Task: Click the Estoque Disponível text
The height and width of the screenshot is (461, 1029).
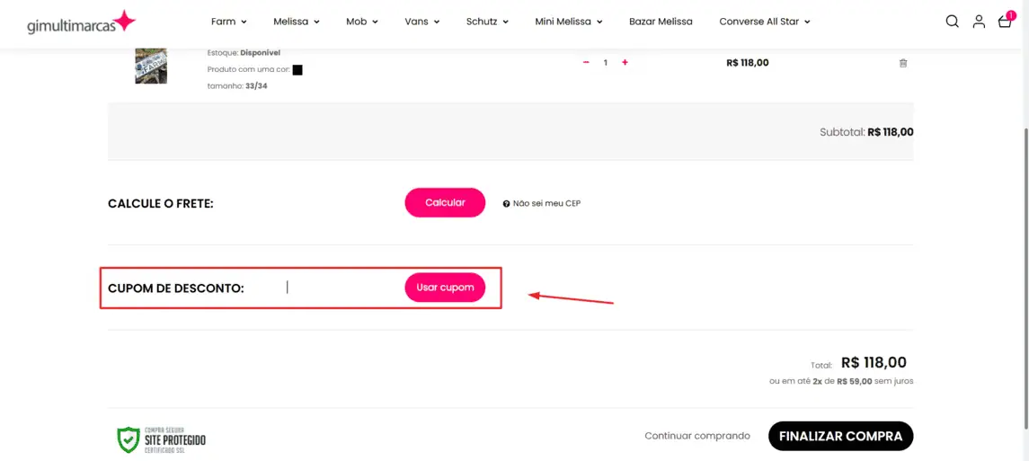Action: pos(244,52)
